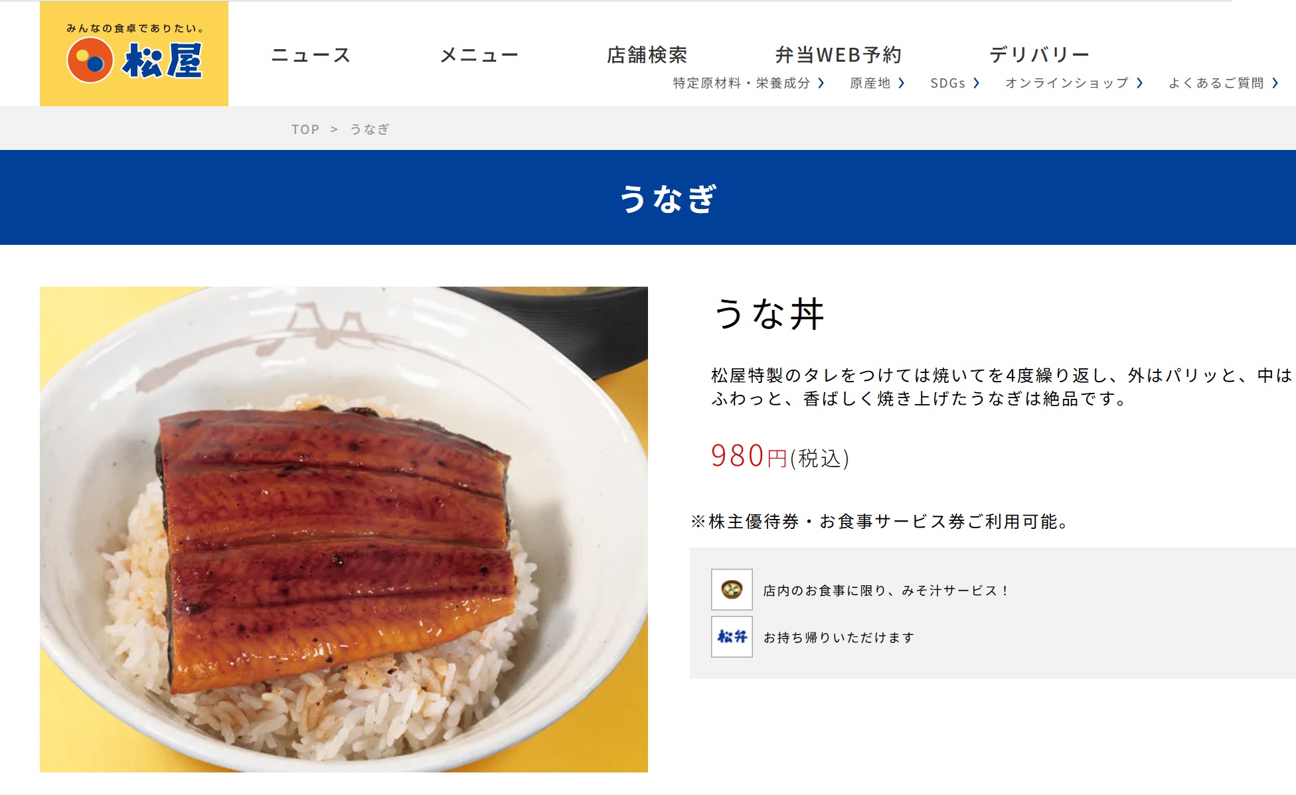Click the 松弁 takeout icon
The height and width of the screenshot is (795, 1296).
click(x=732, y=636)
